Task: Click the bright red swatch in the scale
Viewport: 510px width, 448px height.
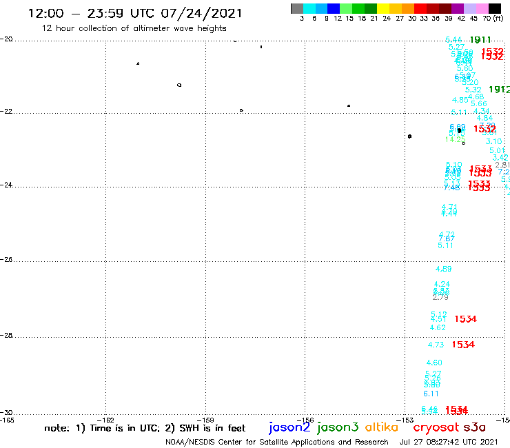Action: coord(420,8)
